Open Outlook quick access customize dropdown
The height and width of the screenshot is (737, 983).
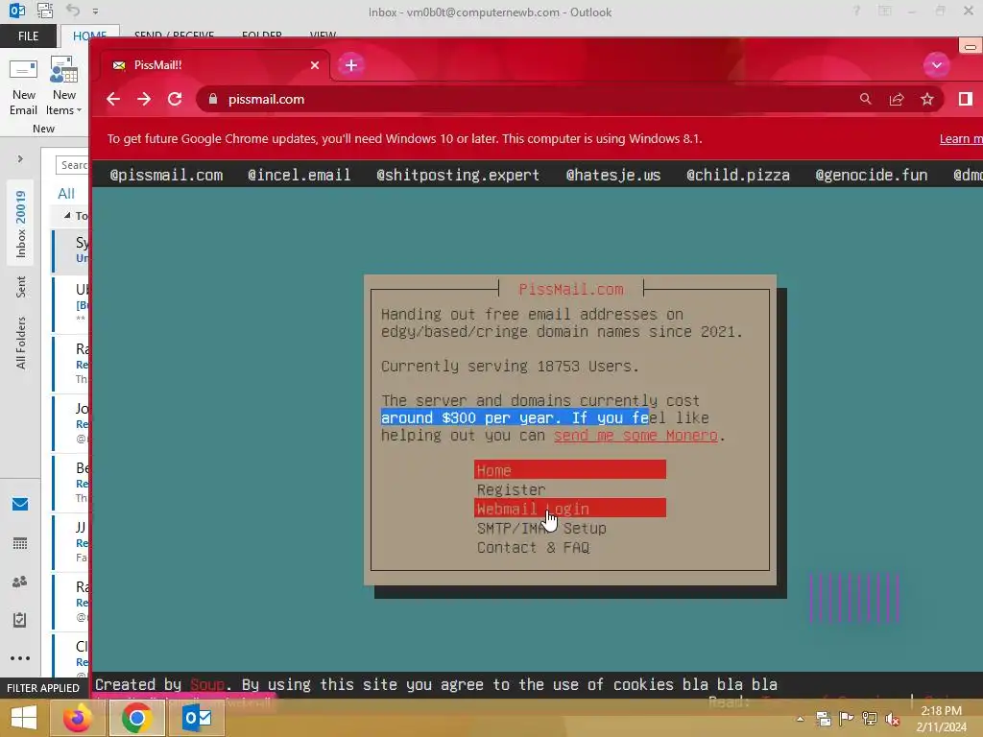point(95,12)
